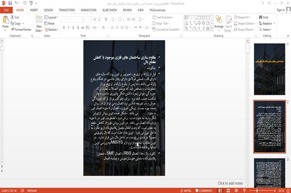
Task: Cut the selection with scissors icon
Action: coord(15,17)
